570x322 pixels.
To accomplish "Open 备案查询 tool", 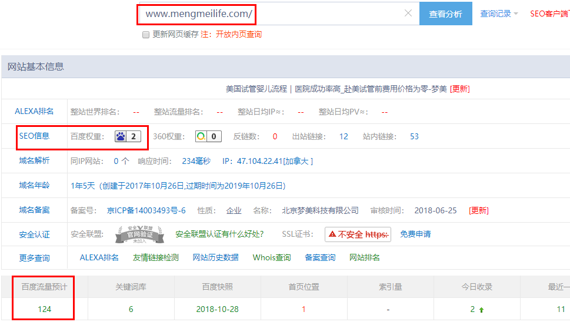I will pyautogui.click(x=320, y=258).
